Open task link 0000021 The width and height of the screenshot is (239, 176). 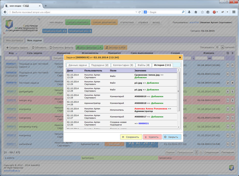pyautogui.click(x=11, y=64)
